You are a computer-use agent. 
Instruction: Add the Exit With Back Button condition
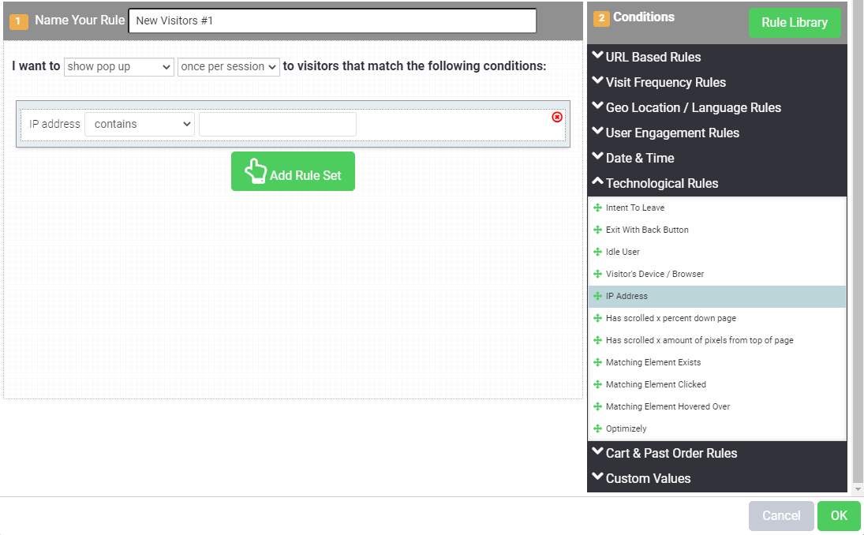(649, 230)
